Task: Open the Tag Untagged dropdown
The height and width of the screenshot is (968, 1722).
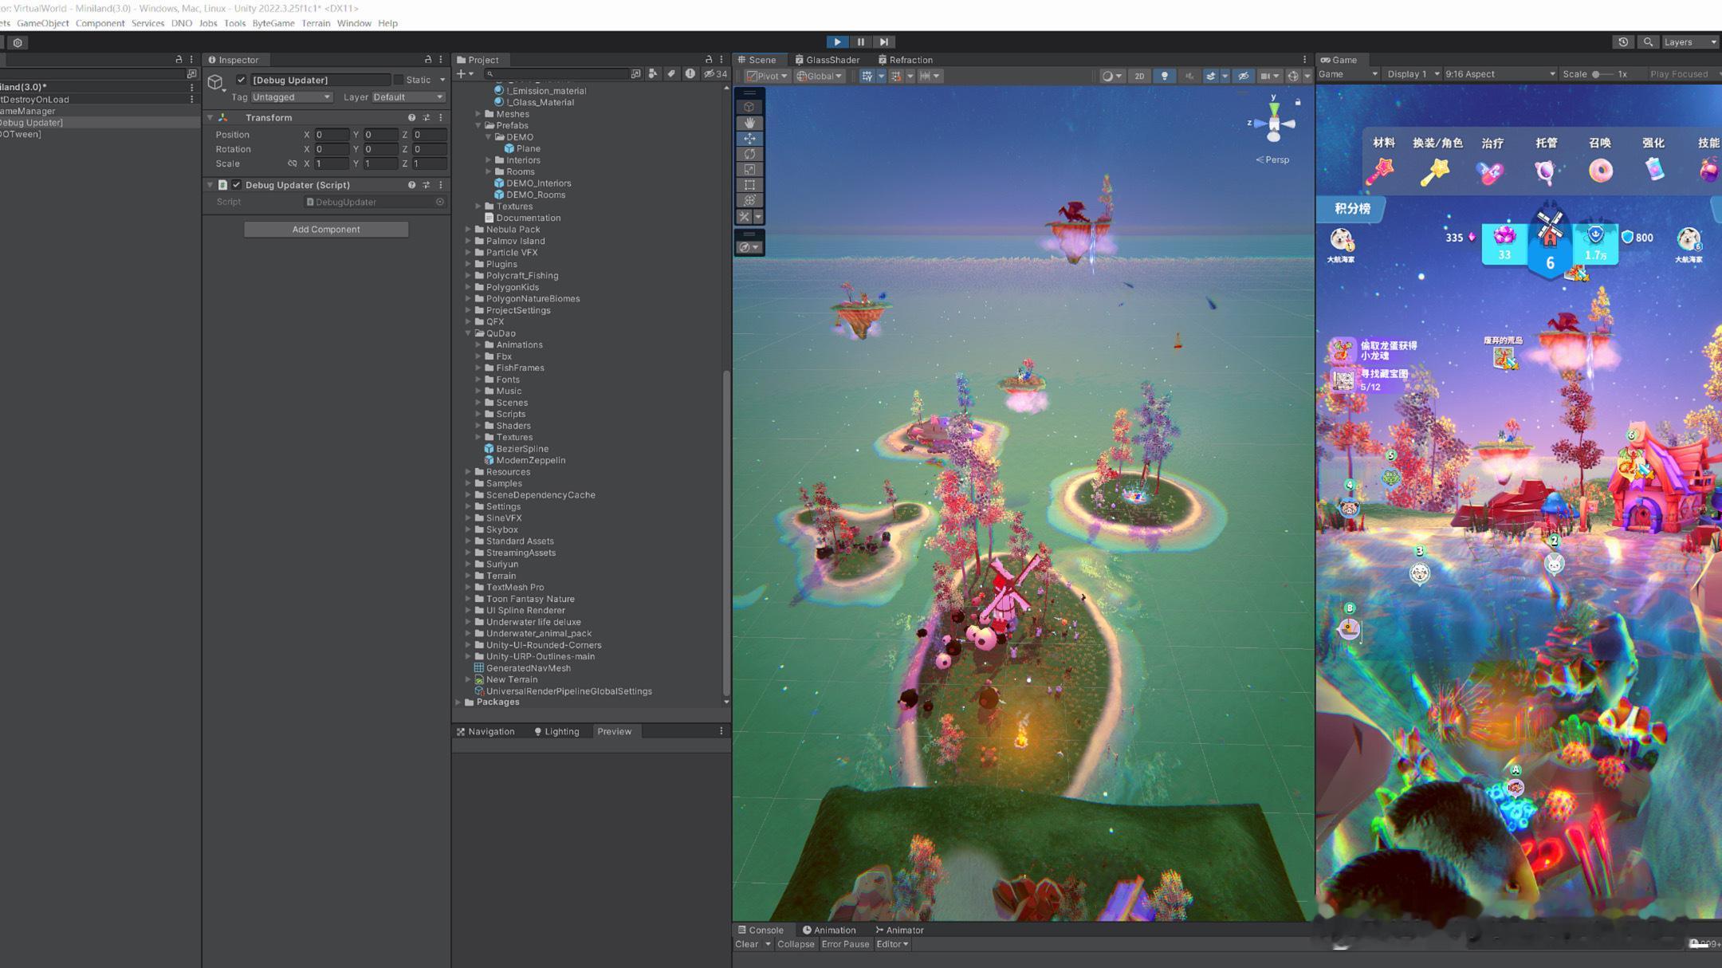Action: [291, 97]
